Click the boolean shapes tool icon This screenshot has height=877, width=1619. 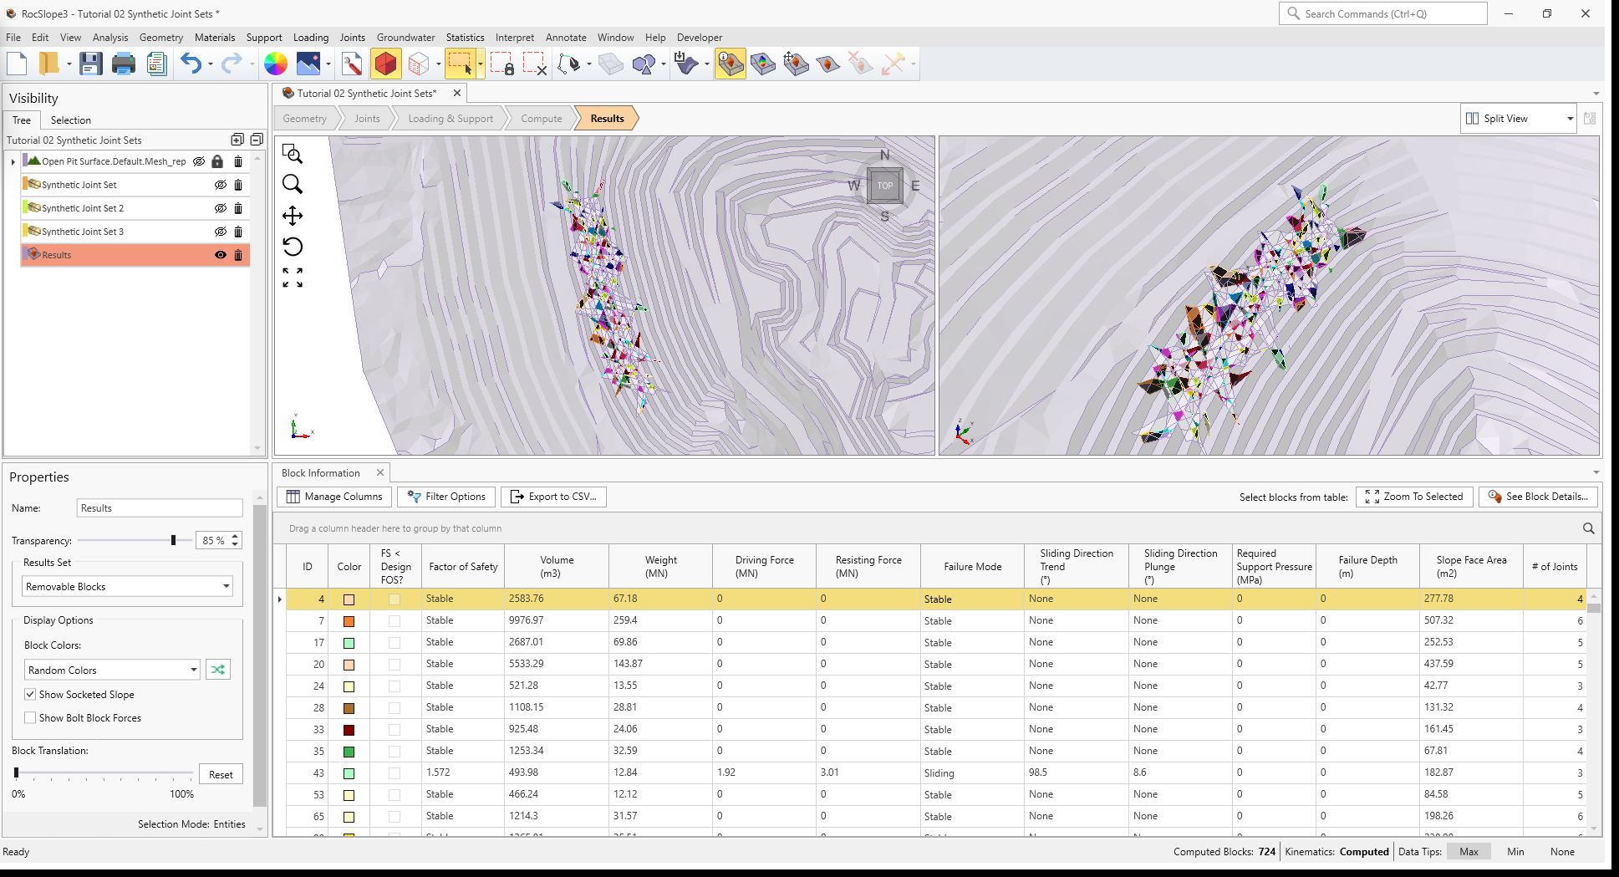tap(644, 64)
